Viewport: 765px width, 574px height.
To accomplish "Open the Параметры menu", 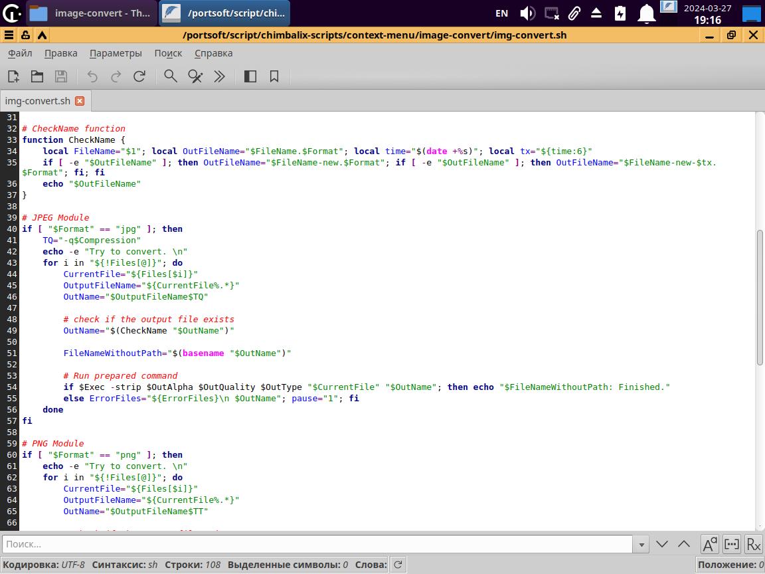I will click(116, 53).
